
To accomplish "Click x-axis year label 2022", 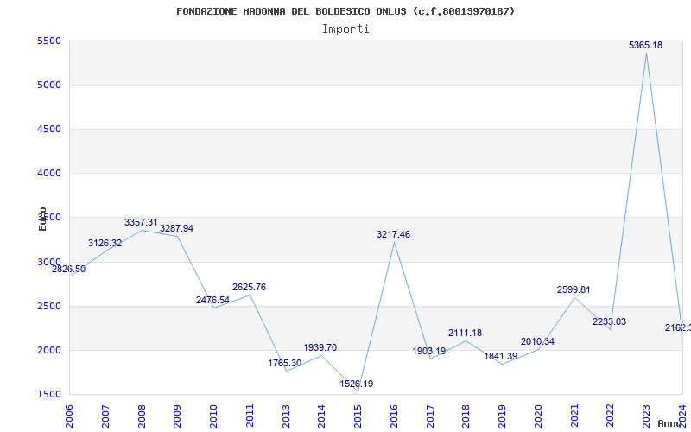I will [x=611, y=416].
